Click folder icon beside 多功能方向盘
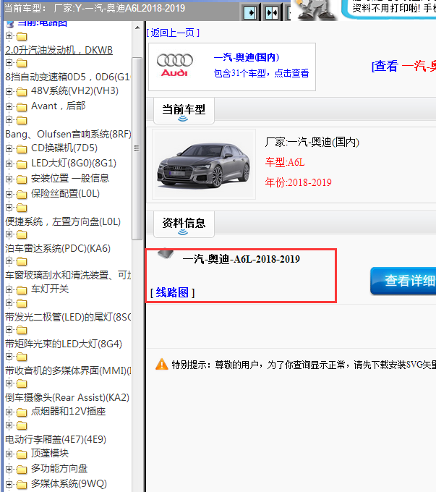The width and height of the screenshot is (436, 492). point(22,470)
